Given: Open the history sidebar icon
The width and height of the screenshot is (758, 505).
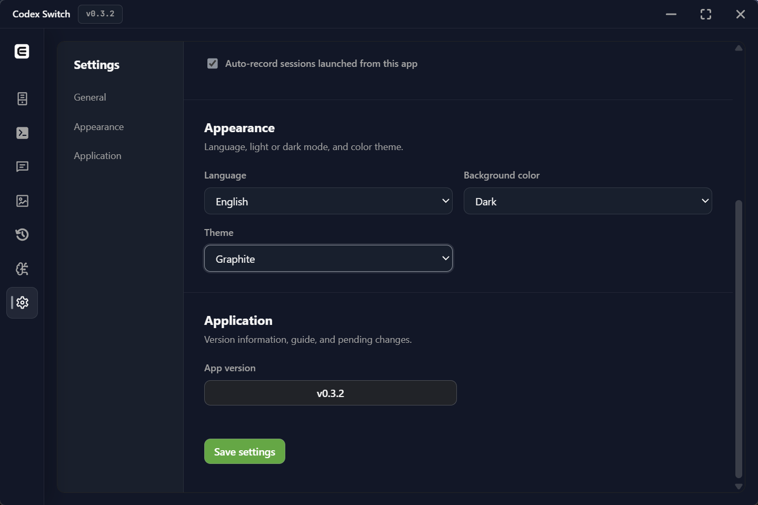Looking at the screenshot, I should [22, 234].
